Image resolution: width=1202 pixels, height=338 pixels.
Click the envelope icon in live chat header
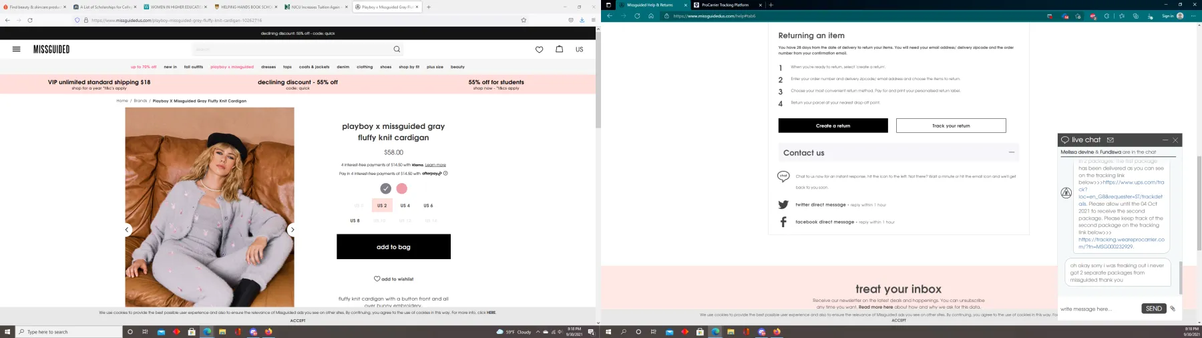pos(1110,140)
